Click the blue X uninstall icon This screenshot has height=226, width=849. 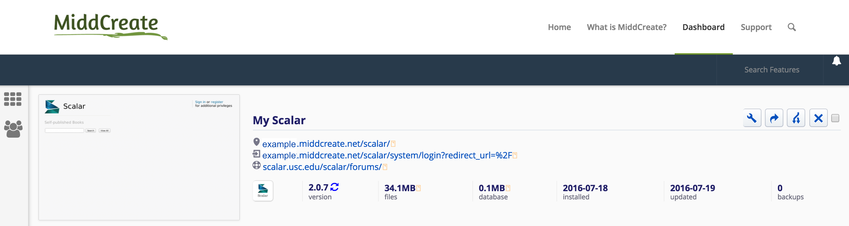818,118
